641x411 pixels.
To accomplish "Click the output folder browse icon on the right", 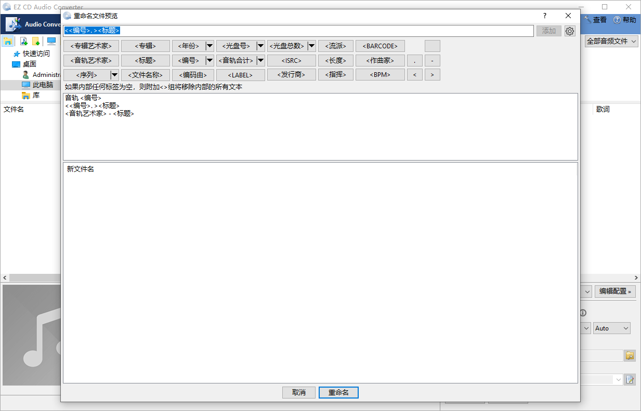I will [x=630, y=355].
